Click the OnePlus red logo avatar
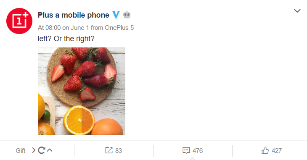 (19, 21)
